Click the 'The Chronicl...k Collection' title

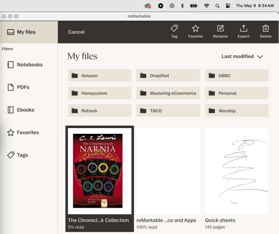pyautogui.click(x=98, y=220)
